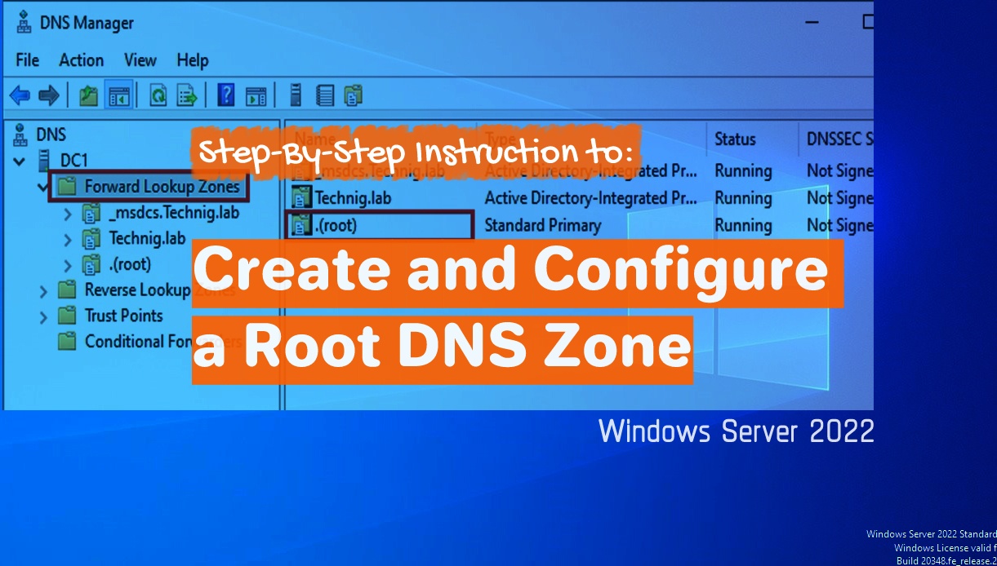The width and height of the screenshot is (997, 566).
Task: Toggle the Show/Hide Console Tree icon
Action: coord(119,95)
